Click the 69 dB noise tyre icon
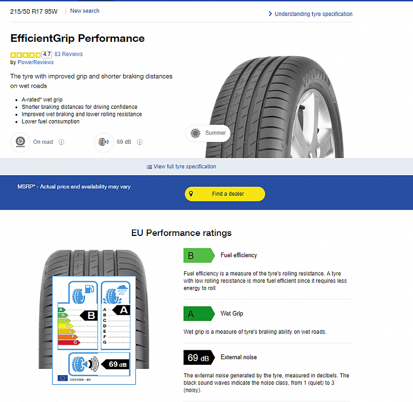 [x=104, y=142]
